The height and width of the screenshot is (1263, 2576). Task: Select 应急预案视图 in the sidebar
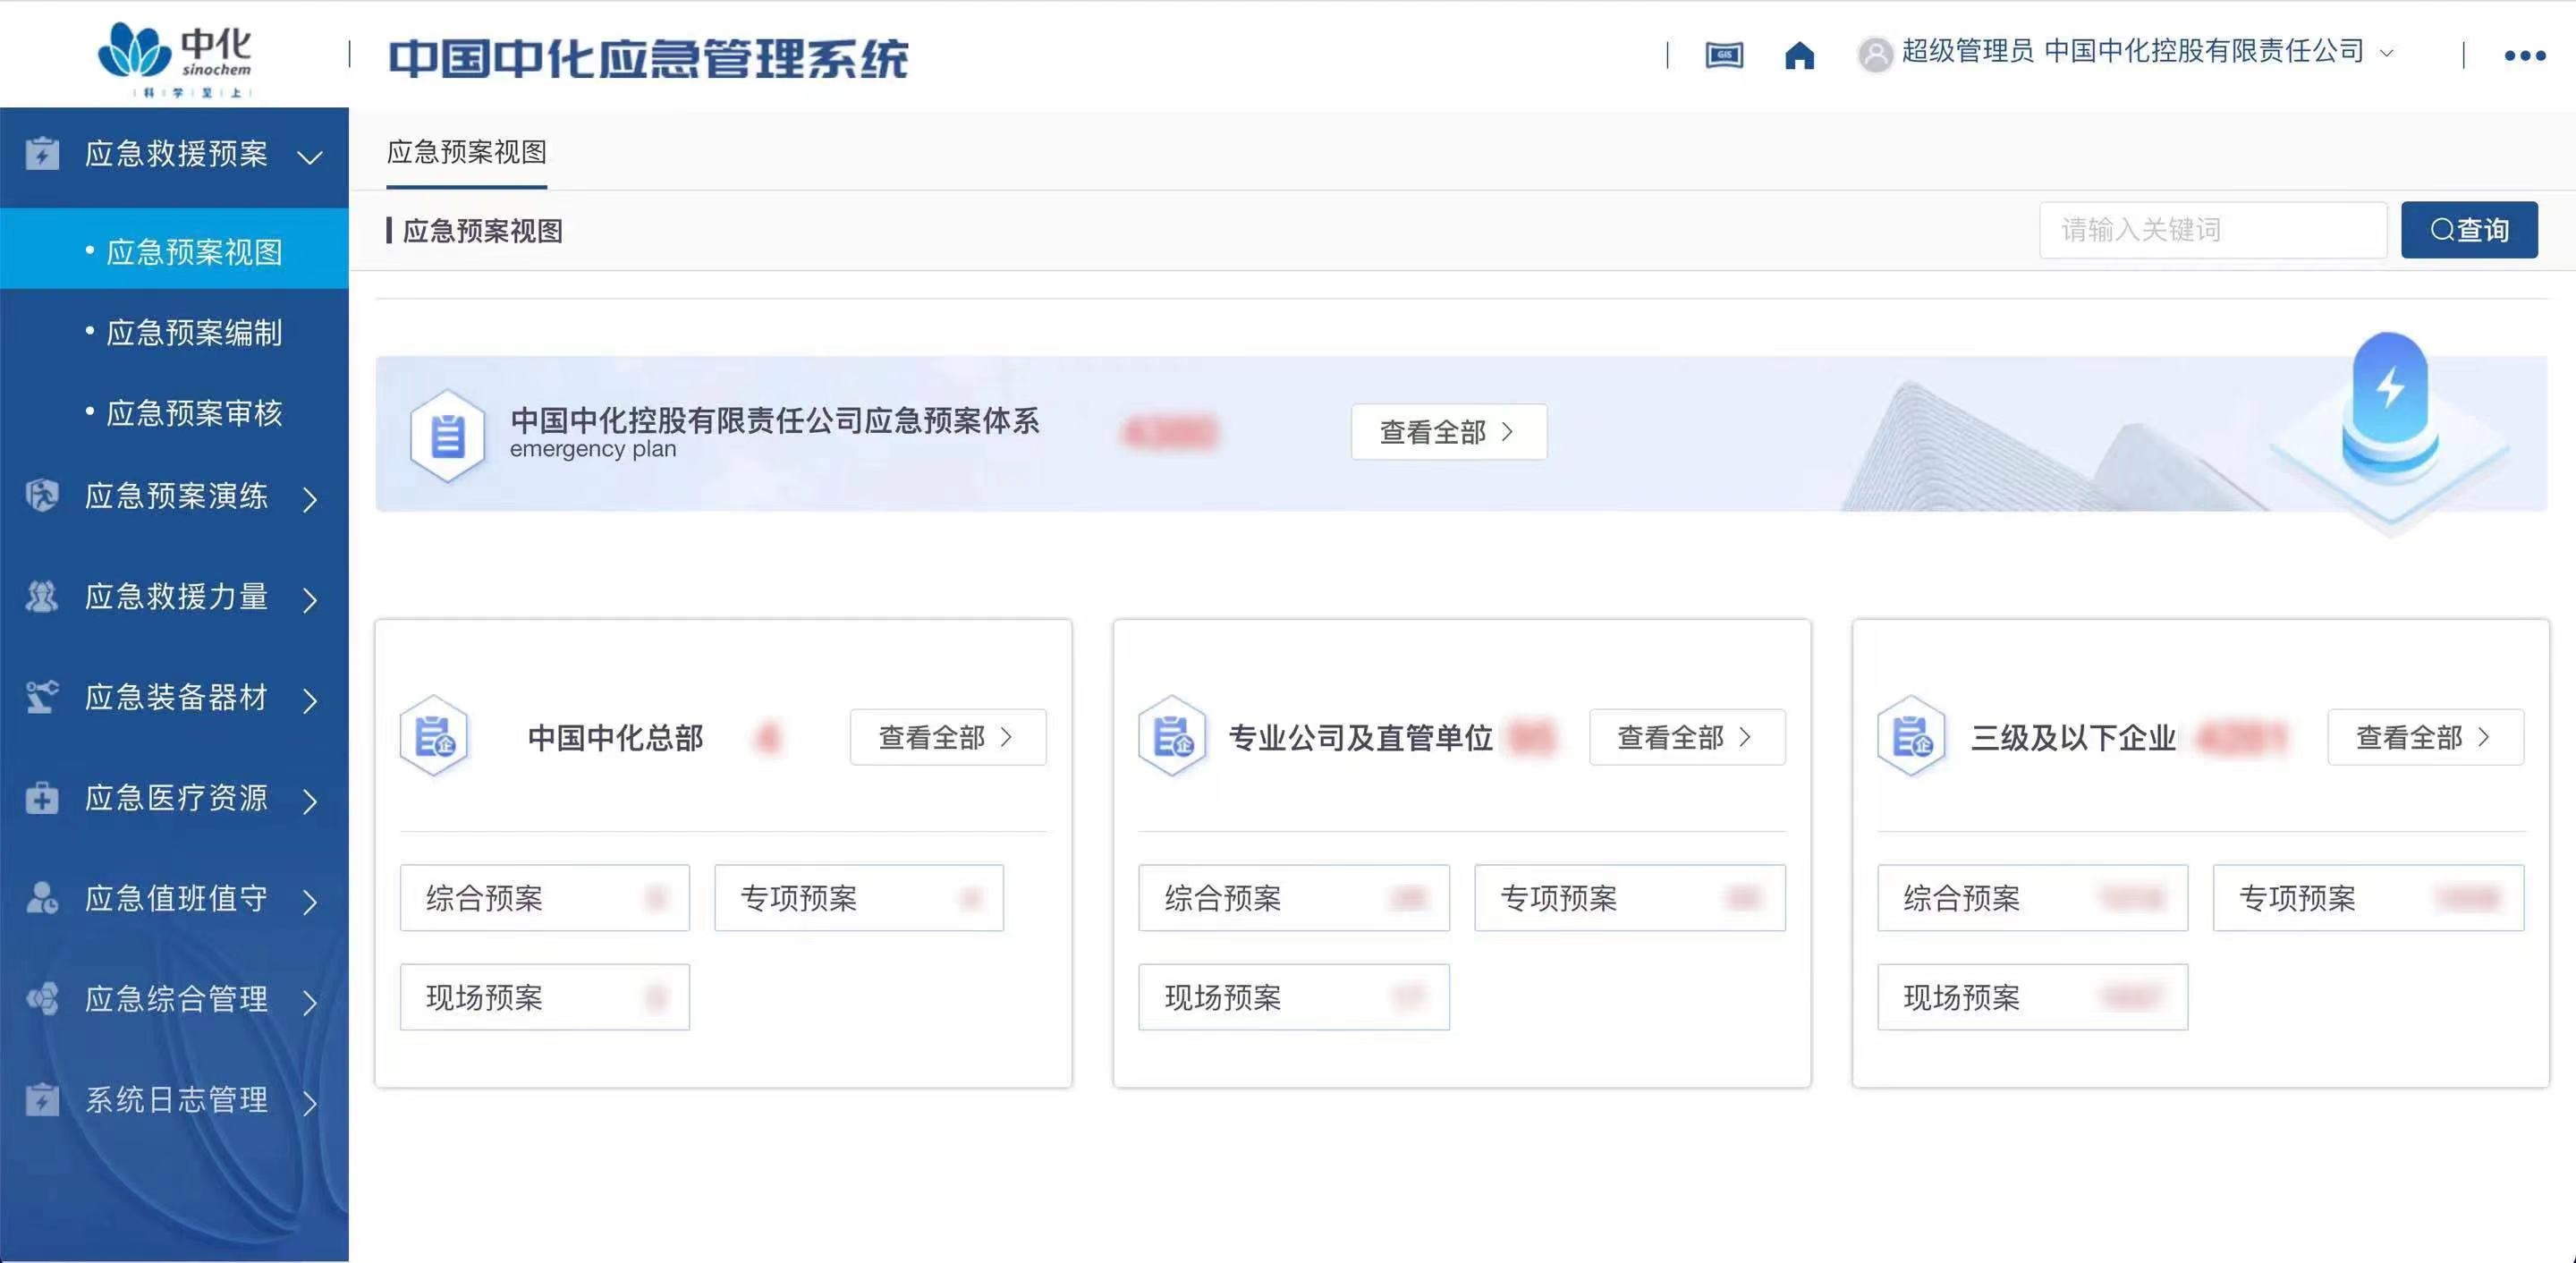[174, 249]
